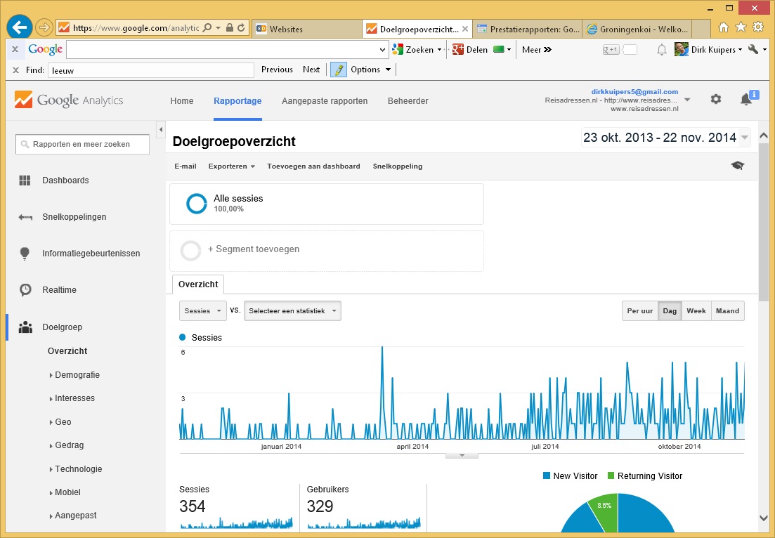Switch to Groningenkoi browser tab
Viewport: 775px width, 538px height.
coord(637,29)
